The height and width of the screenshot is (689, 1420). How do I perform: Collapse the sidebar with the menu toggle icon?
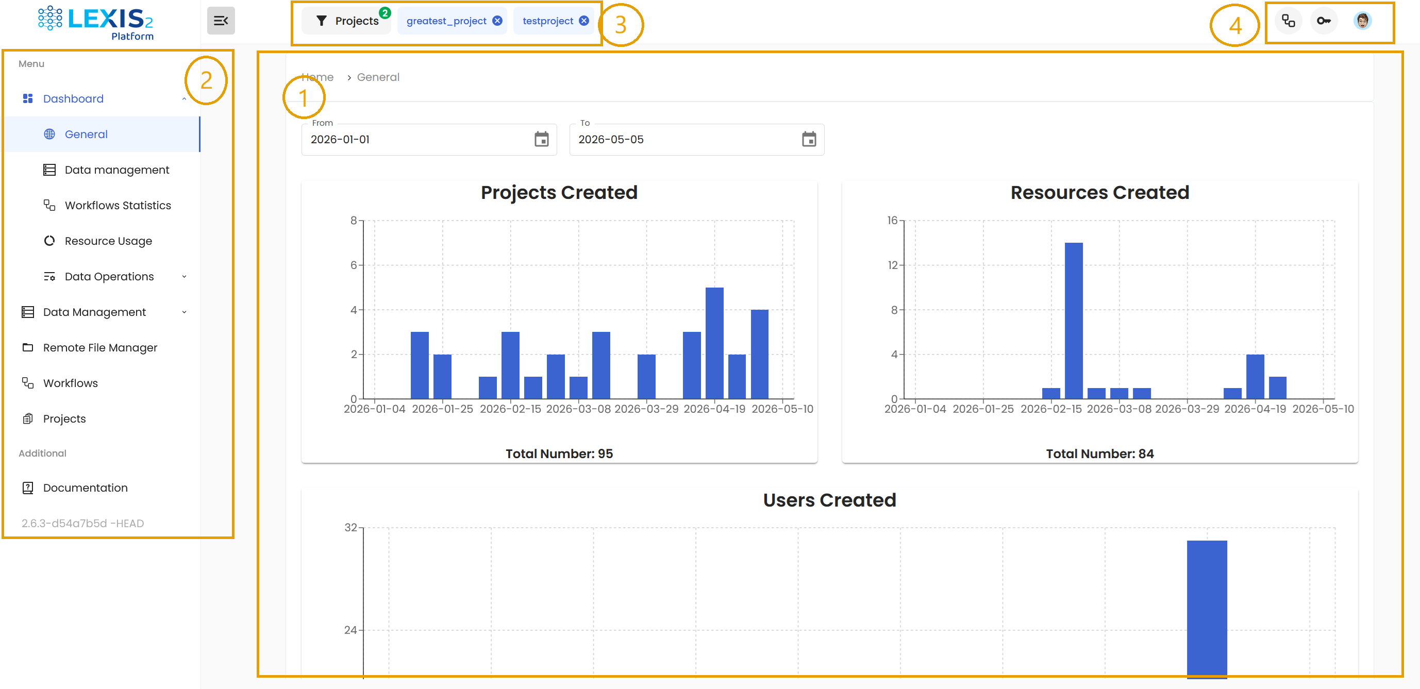pos(221,21)
